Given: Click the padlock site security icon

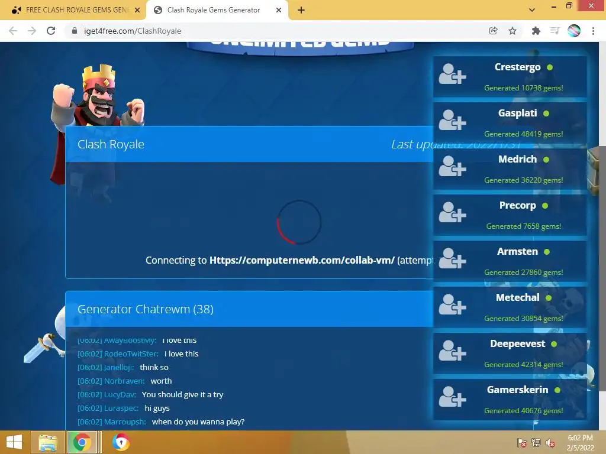Looking at the screenshot, I should click(x=75, y=31).
